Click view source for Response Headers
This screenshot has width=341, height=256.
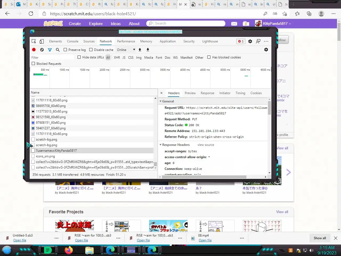(206, 145)
